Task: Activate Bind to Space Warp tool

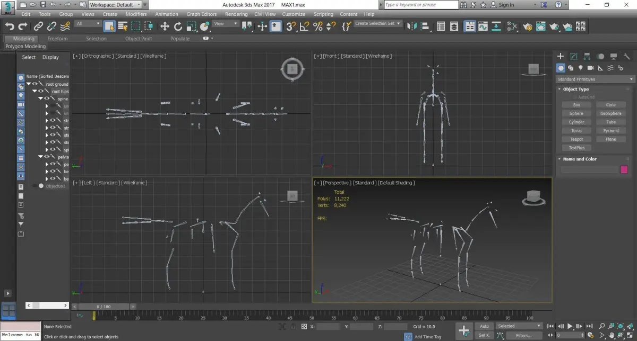Action: [x=65, y=26]
